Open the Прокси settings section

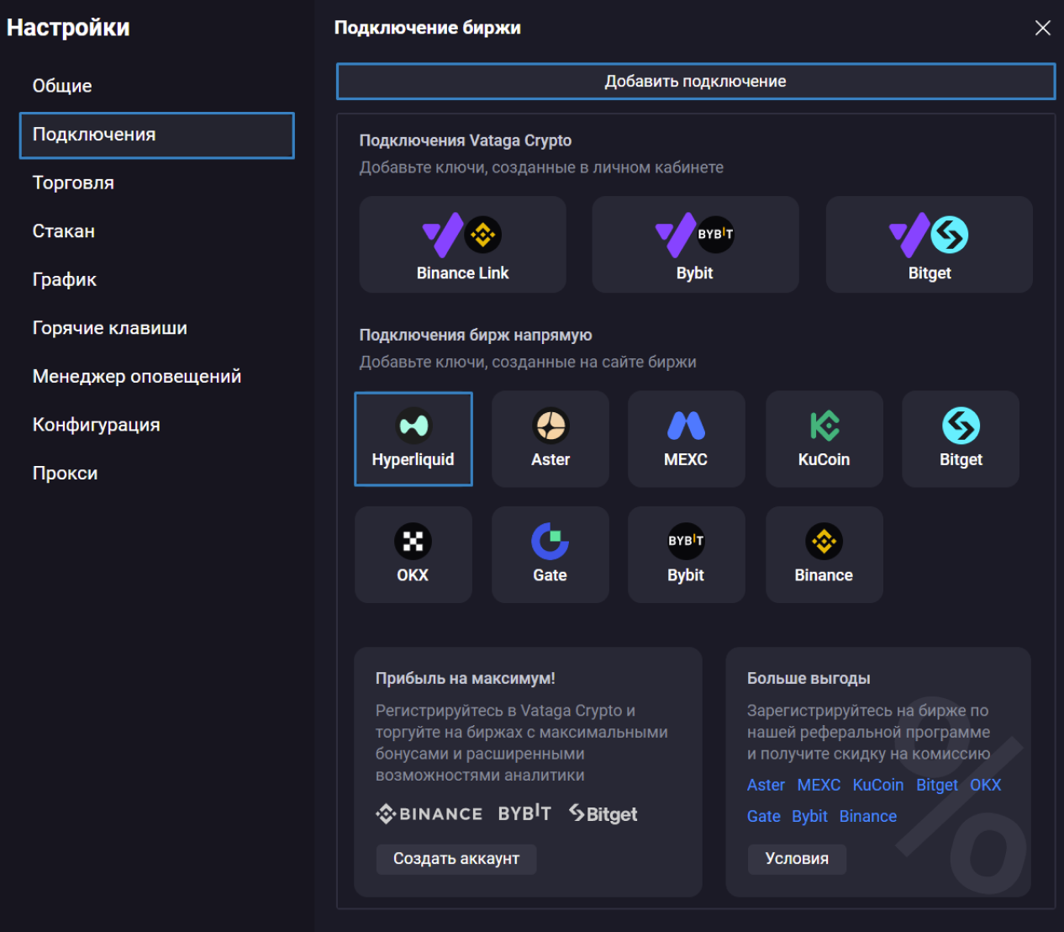157,474
